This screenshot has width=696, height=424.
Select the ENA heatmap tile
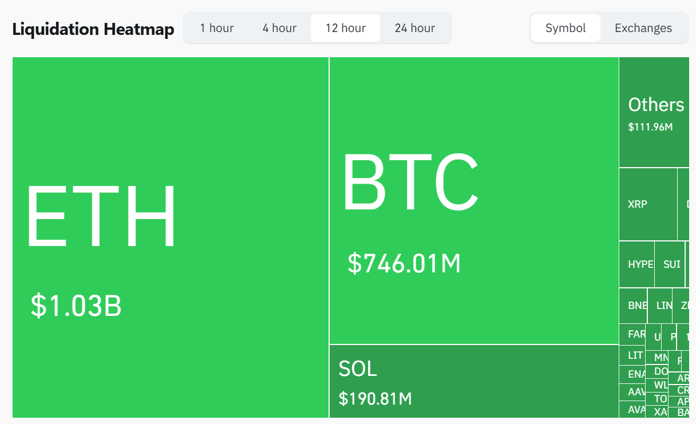pos(632,374)
